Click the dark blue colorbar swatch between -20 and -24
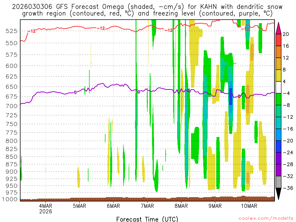The image size is (296, 222). coord(278,147)
